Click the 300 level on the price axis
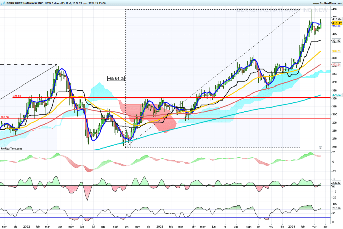 [335, 114]
